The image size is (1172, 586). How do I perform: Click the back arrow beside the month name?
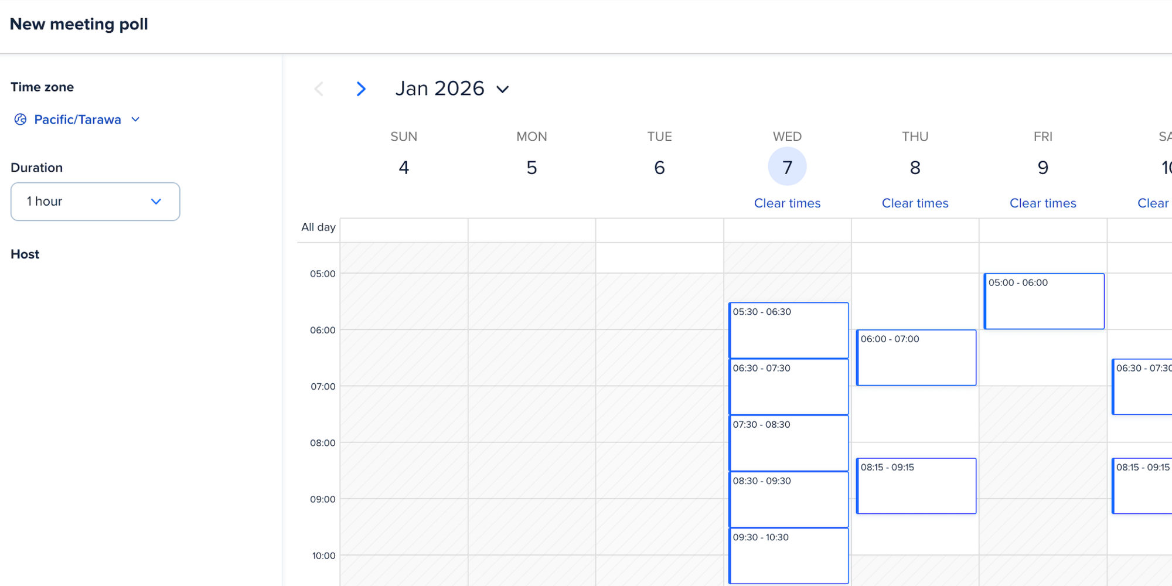click(318, 88)
